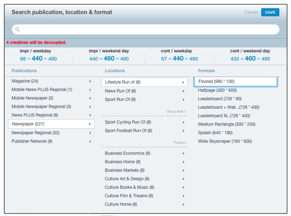This screenshot has width=291, height=216.
Task: Expand arrow for News Run Of (8)
Action: click(x=183, y=91)
